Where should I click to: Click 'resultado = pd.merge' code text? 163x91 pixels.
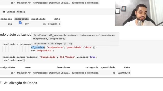(17, 44)
